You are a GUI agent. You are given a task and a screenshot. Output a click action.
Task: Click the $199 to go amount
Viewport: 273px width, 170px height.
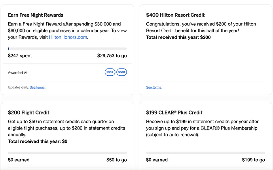[253, 160]
